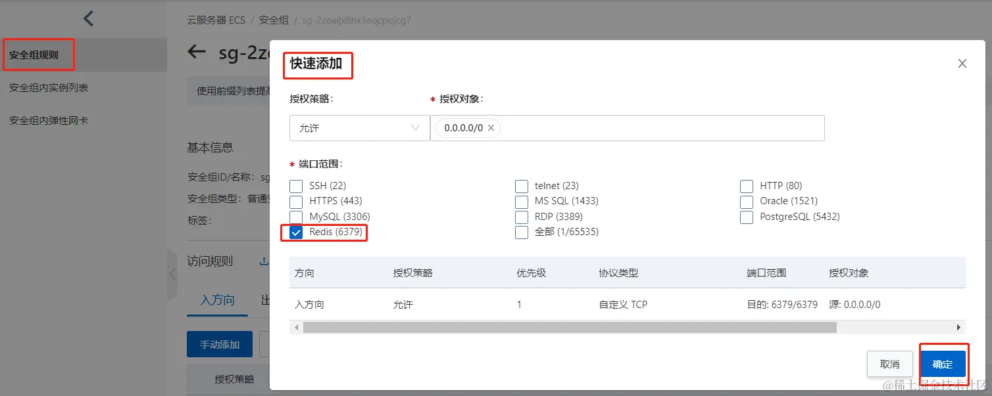Close the 快速添加 dialog with X
992x396 pixels.
[x=962, y=64]
